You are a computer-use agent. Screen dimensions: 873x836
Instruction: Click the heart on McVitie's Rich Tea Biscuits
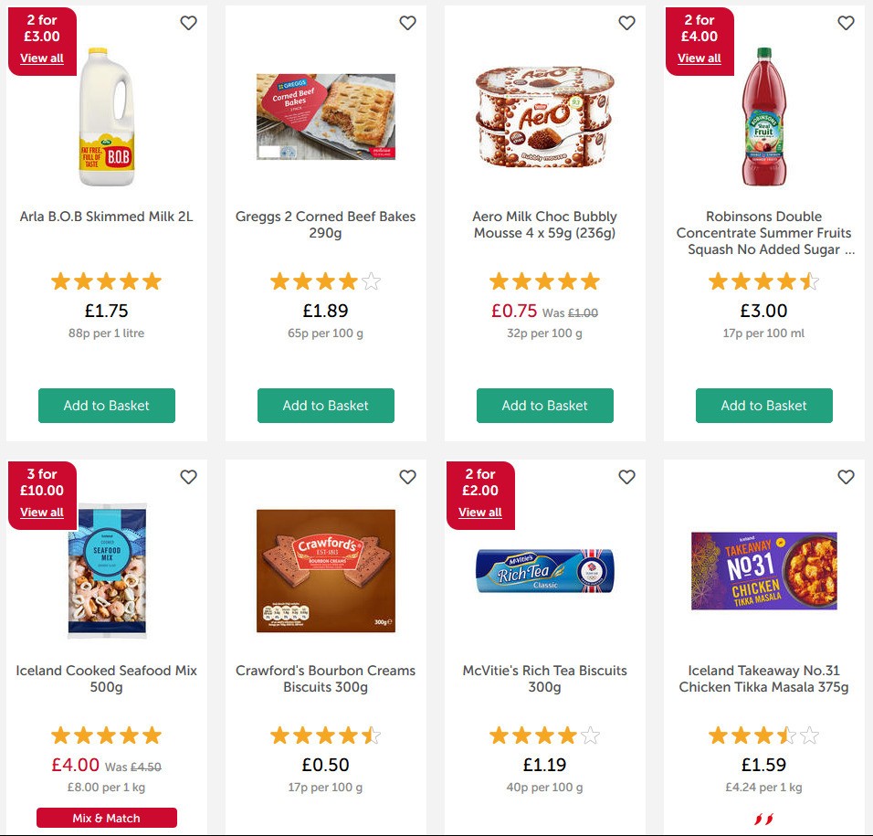pos(627,477)
